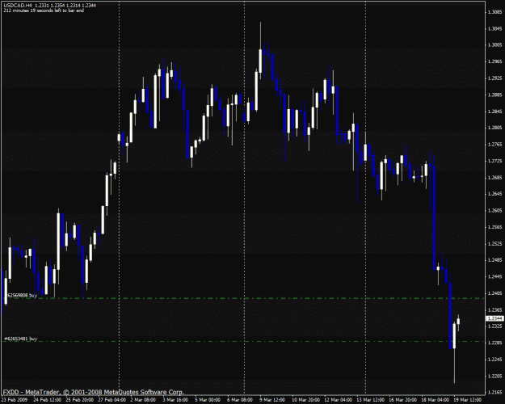This screenshot has width=505, height=404.
Task: Click the 1.3005 price axis label
Action: pyautogui.click(x=495, y=44)
